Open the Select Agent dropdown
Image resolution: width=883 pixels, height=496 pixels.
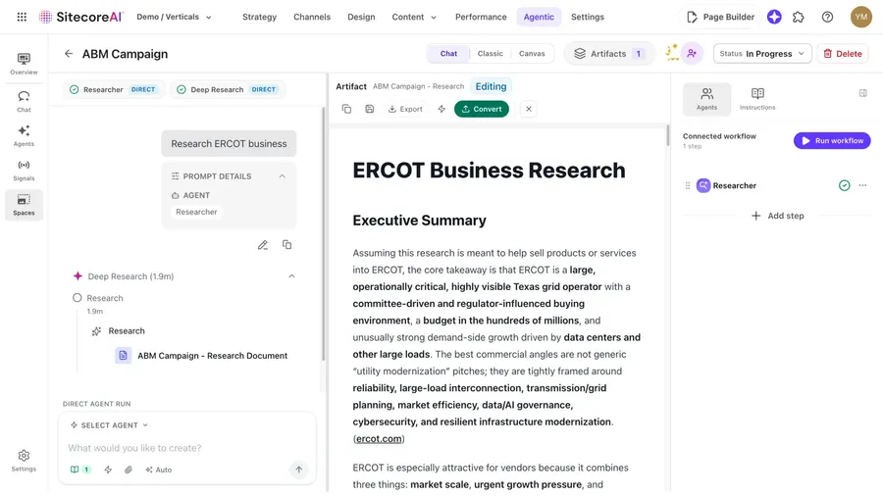click(109, 425)
